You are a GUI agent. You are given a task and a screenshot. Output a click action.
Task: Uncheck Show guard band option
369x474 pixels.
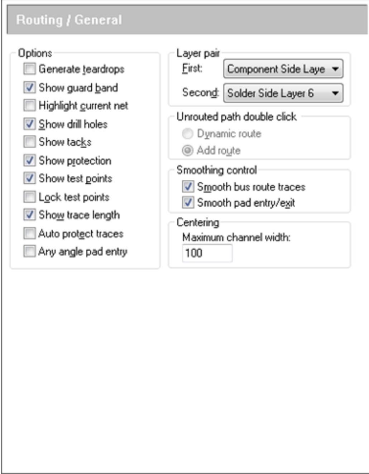click(29, 87)
